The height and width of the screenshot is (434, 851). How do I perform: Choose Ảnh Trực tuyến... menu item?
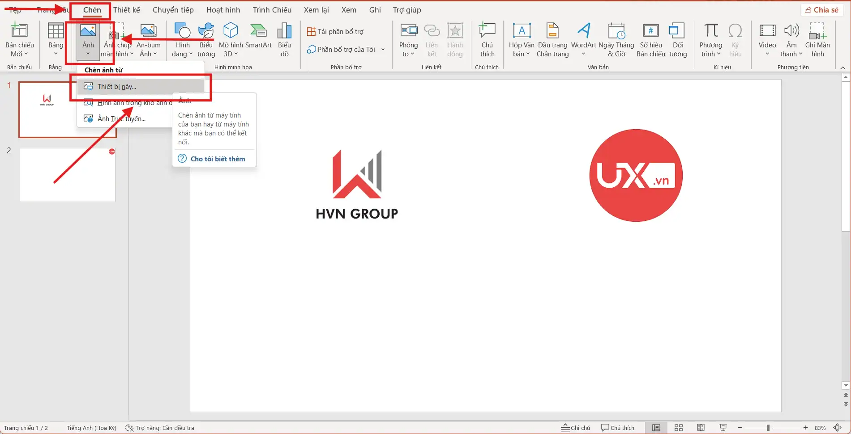click(x=125, y=119)
